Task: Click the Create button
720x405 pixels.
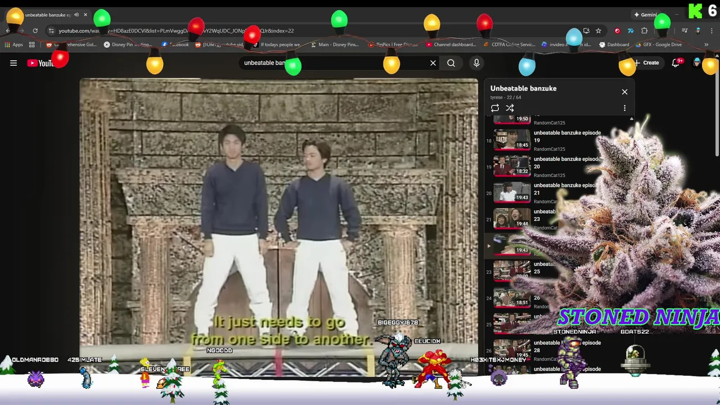Action: [x=646, y=63]
